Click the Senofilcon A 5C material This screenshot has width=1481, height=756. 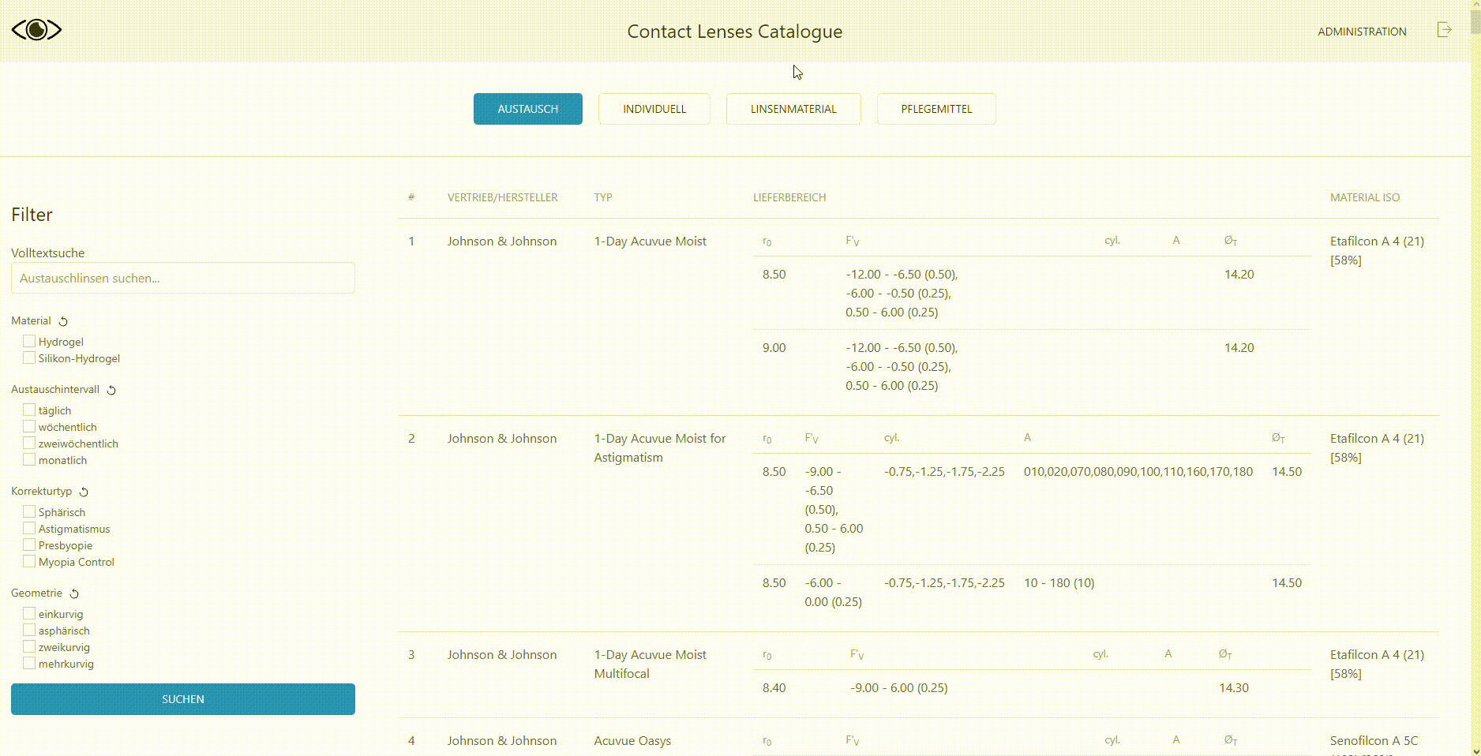click(1374, 740)
